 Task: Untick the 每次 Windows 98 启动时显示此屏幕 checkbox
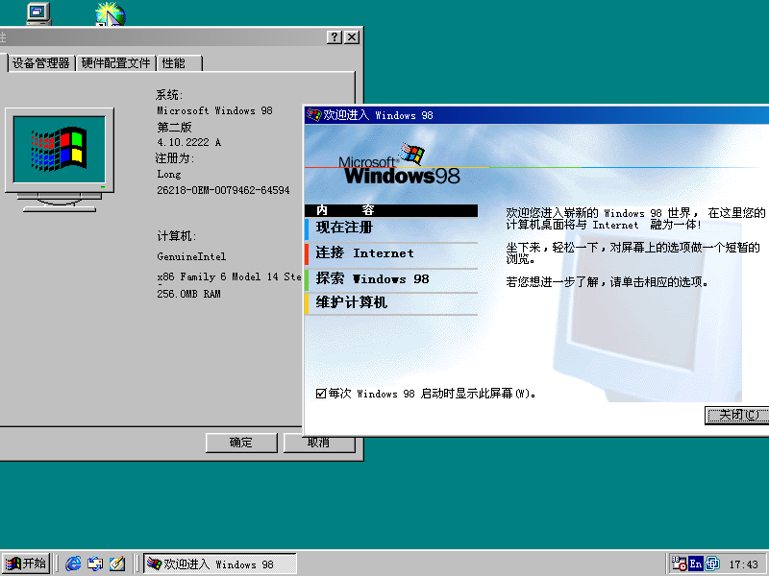pyautogui.click(x=321, y=394)
